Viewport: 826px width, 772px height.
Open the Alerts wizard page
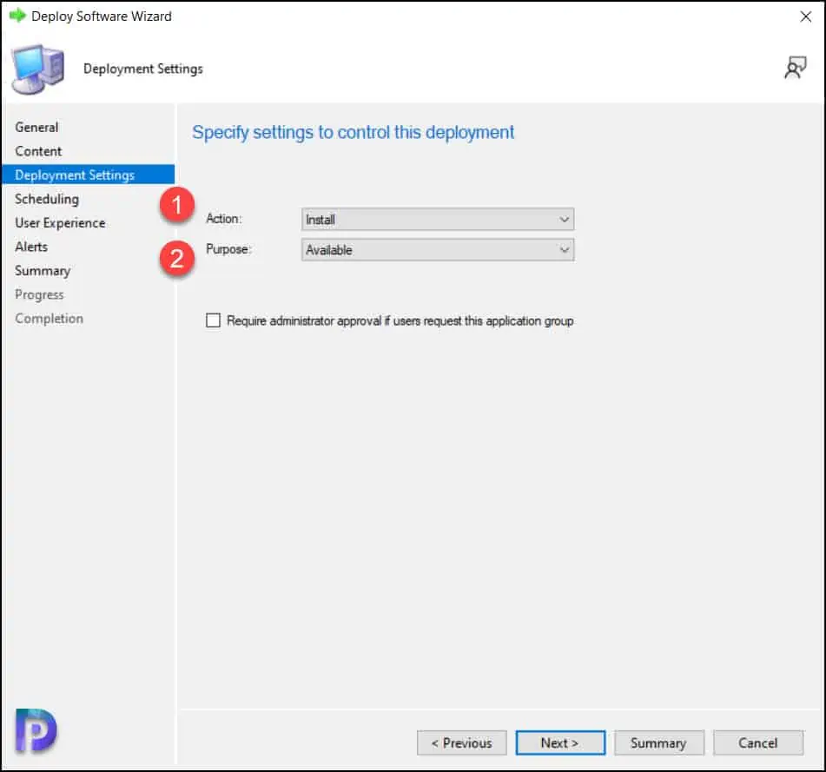click(x=31, y=247)
